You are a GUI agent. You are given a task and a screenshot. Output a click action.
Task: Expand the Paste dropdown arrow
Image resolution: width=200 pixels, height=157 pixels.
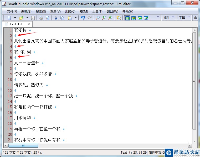(x=75, y=18)
